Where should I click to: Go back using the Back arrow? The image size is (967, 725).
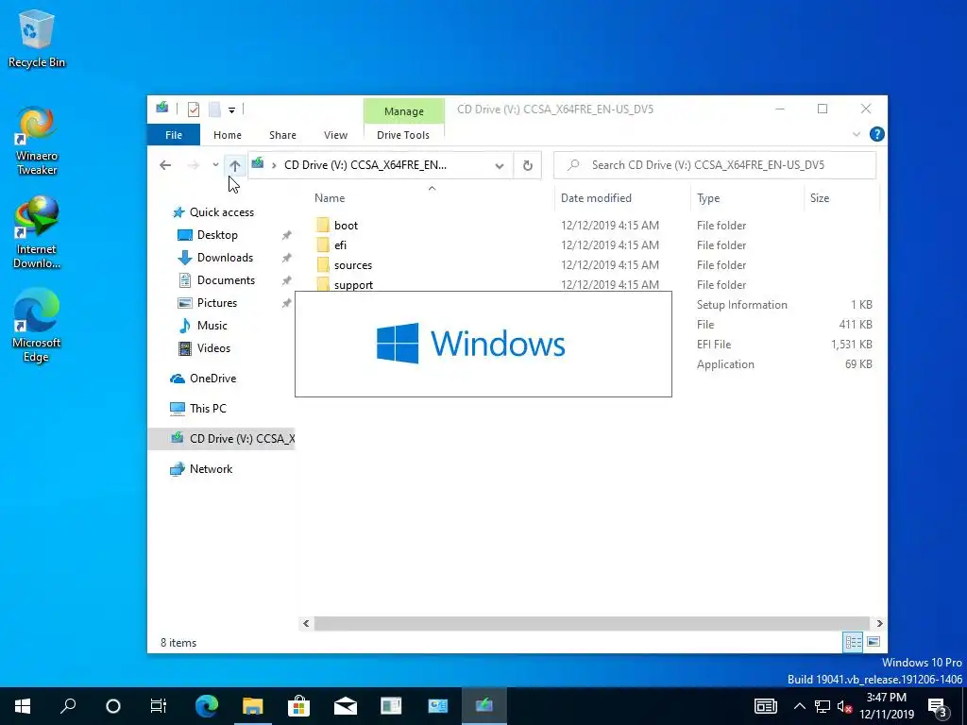click(165, 165)
